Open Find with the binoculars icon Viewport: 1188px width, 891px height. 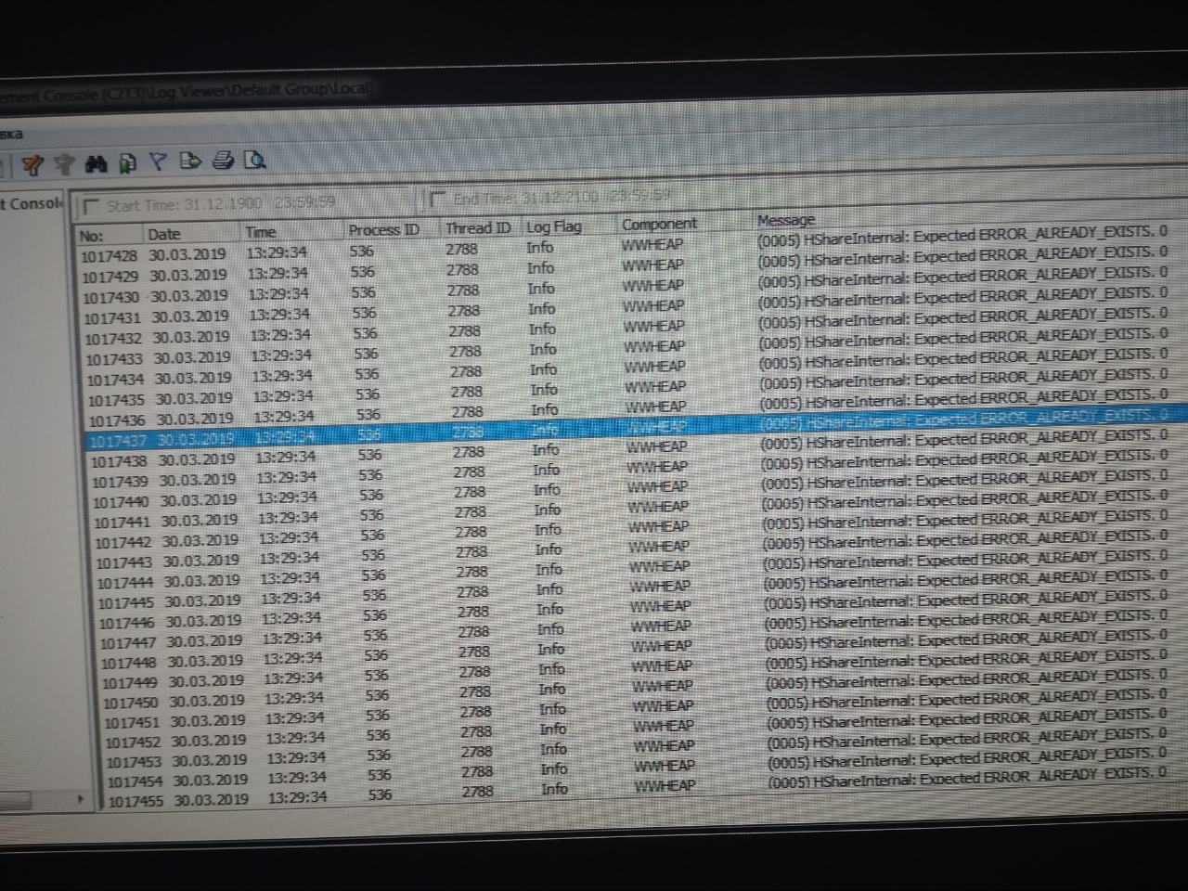tap(96, 164)
